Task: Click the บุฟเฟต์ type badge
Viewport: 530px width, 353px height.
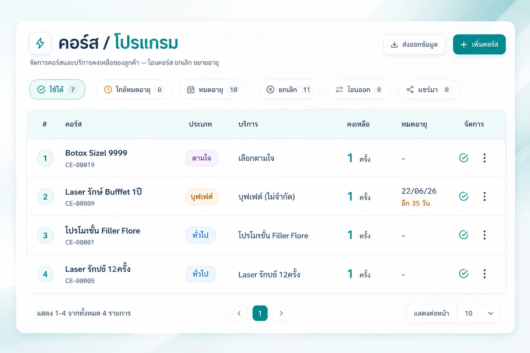Action: pos(202,197)
